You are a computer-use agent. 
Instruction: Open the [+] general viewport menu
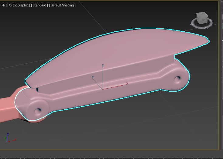(x=3, y=5)
